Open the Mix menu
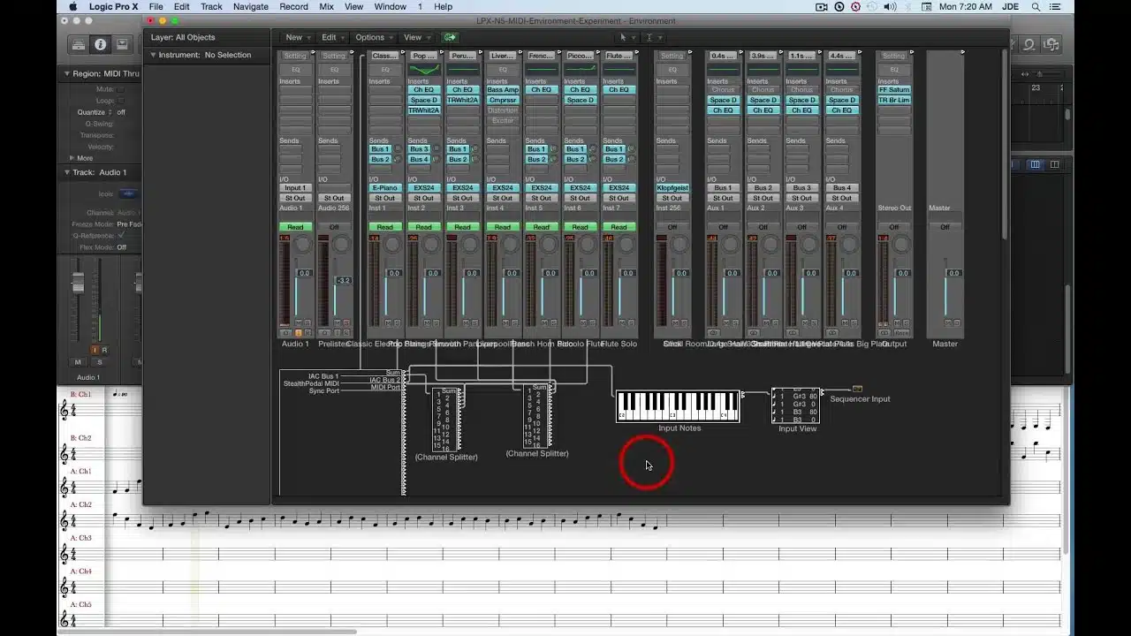The width and height of the screenshot is (1131, 636). click(326, 6)
